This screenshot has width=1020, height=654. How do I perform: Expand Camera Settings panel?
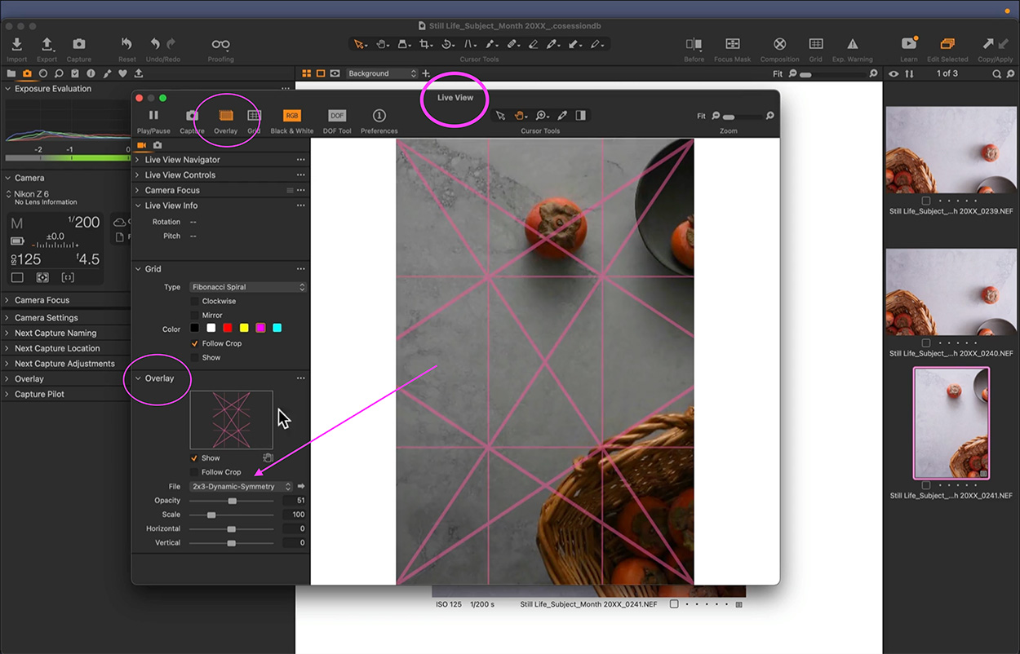point(7,317)
